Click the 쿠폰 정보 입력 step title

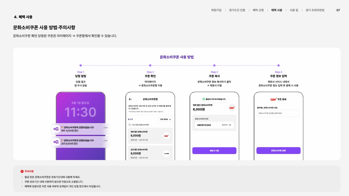279,76
